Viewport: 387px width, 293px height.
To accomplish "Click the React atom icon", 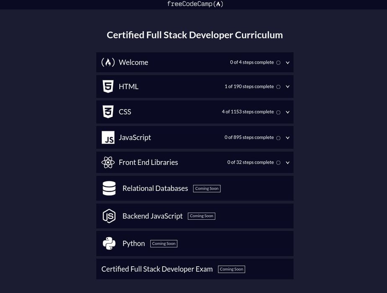I will (x=108, y=162).
